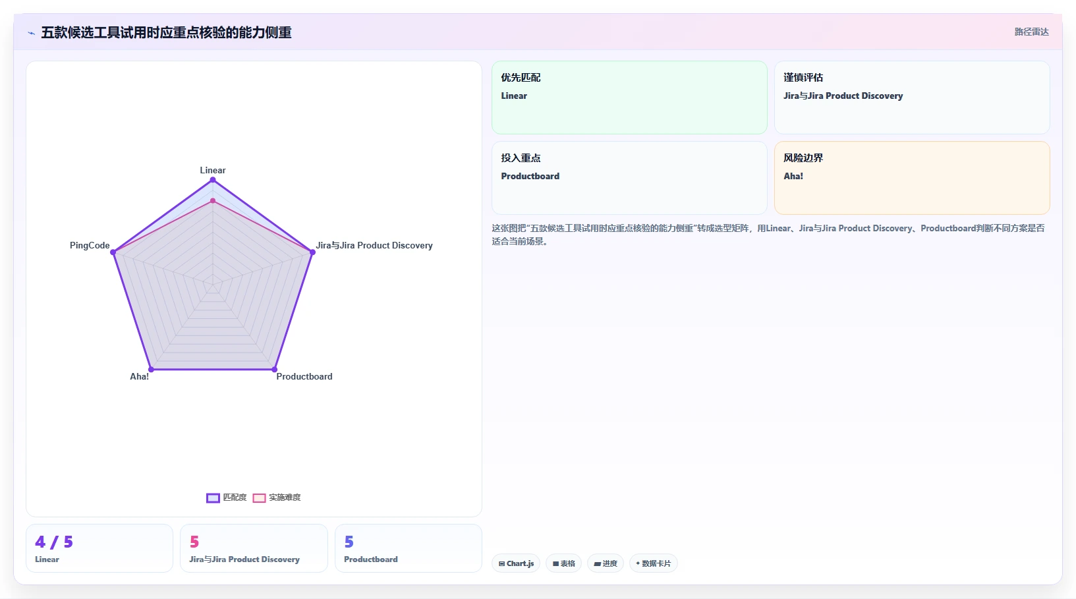Screen dimensions: 1076x599
Task: Open the 优先匹配 Linear card
Action: pos(629,98)
